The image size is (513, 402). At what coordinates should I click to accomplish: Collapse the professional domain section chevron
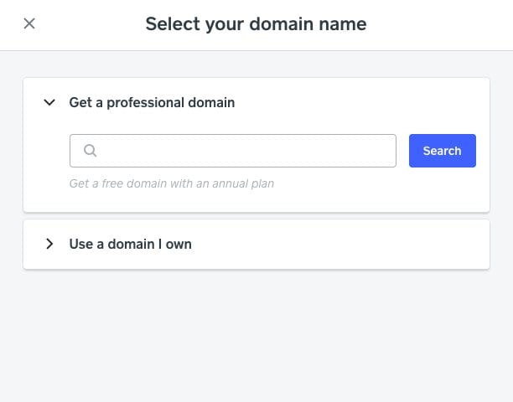[50, 102]
